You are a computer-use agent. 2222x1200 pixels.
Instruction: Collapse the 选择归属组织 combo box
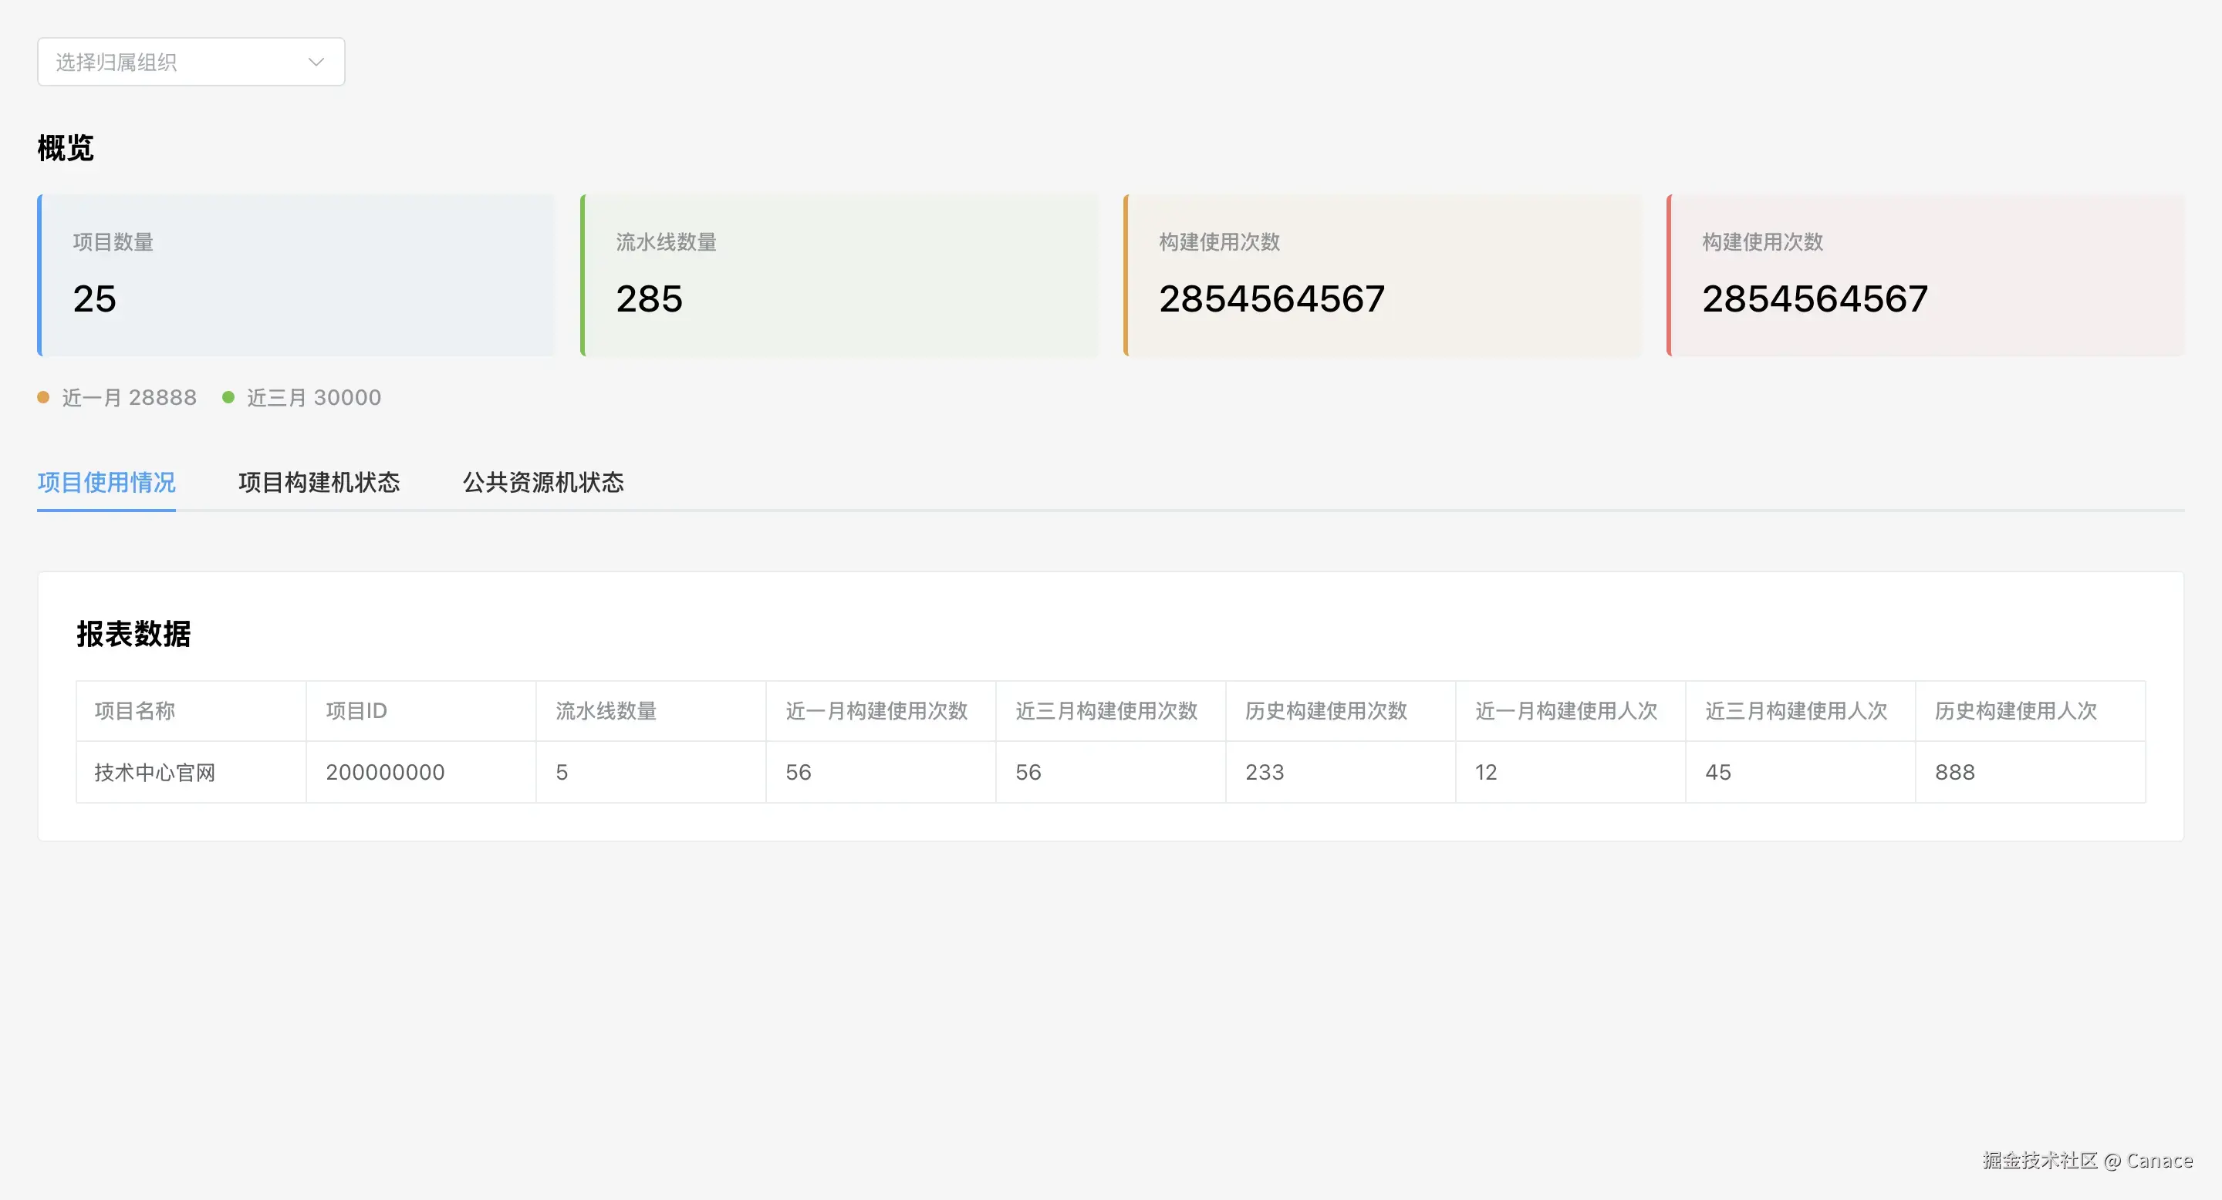pos(190,61)
